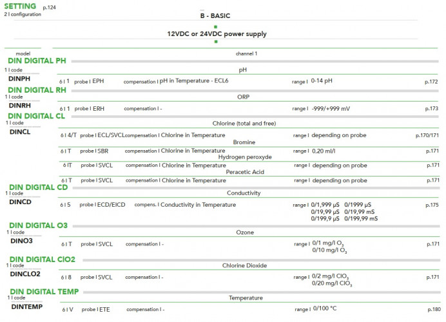
Task: Open page reference p.180 for Temperature
Action: point(432,310)
